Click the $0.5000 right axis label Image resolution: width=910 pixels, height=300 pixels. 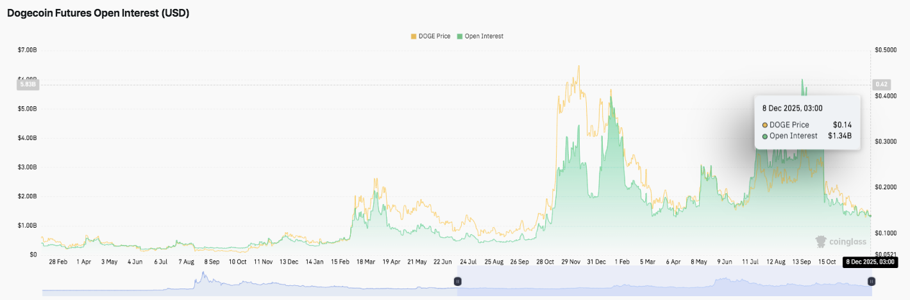tap(885, 50)
